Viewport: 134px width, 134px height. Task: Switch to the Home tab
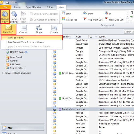17,7
